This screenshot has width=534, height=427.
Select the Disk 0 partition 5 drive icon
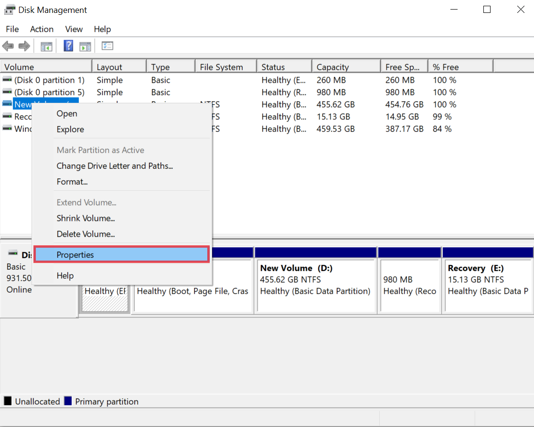[7, 92]
